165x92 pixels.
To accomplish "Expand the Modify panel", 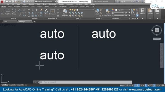I will (35, 18).
